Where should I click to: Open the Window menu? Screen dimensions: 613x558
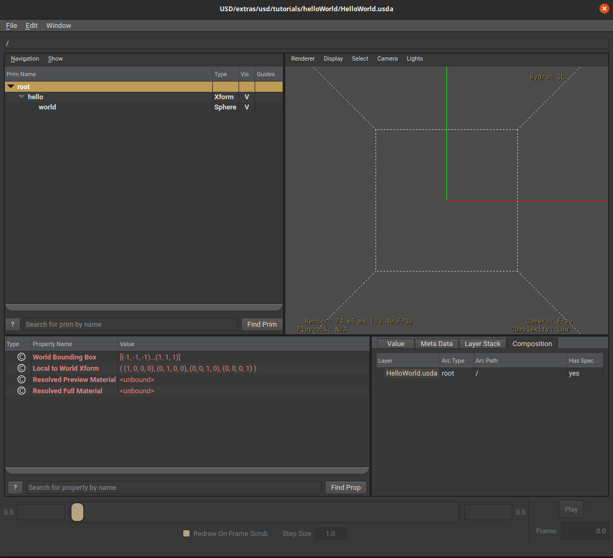tap(59, 25)
